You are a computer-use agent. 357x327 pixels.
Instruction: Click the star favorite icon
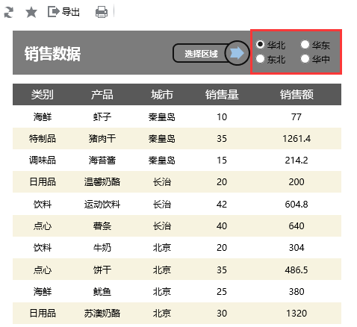(31, 12)
